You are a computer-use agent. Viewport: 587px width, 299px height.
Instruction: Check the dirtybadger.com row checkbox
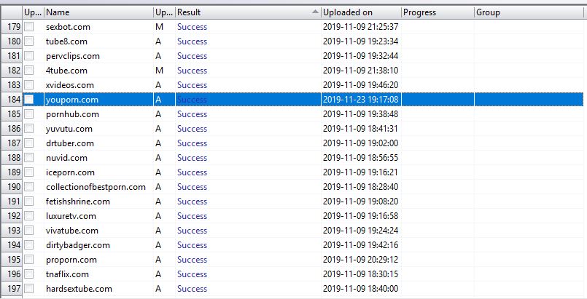coord(29,245)
